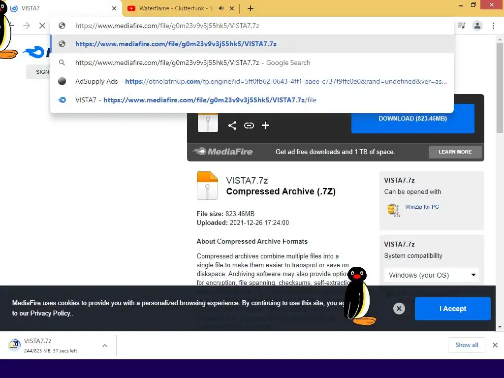Open the Windows (your OS) dropdown

click(432, 275)
